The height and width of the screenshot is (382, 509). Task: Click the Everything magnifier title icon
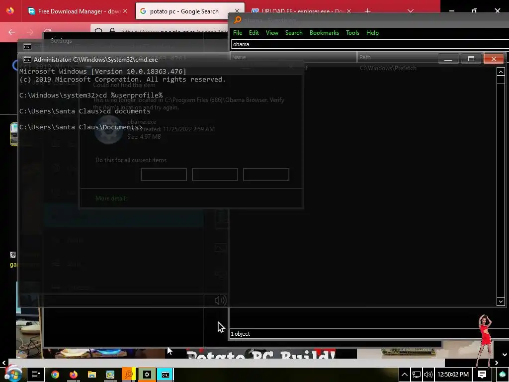[238, 20]
